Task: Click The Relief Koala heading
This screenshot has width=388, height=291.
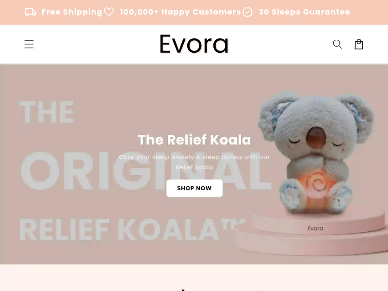Action: tap(194, 140)
